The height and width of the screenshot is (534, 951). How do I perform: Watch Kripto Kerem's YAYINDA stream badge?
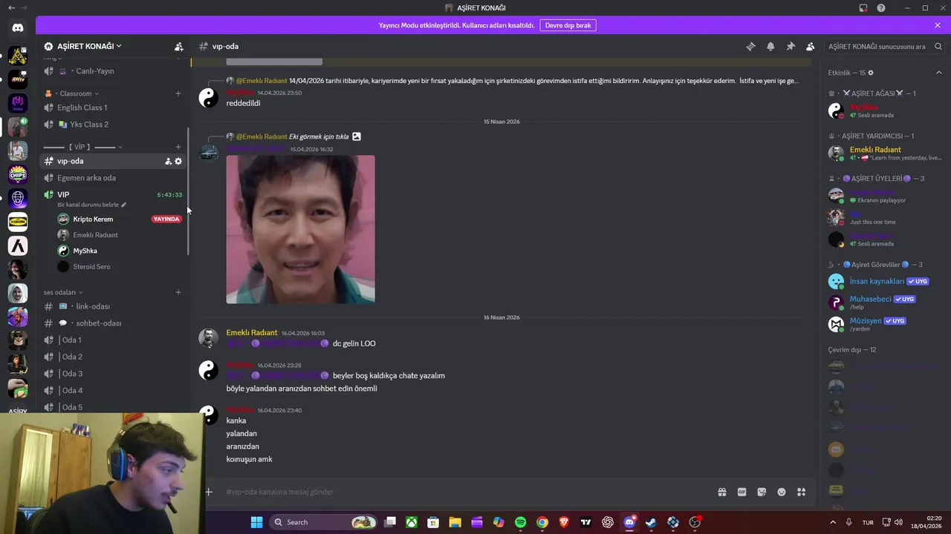(166, 220)
